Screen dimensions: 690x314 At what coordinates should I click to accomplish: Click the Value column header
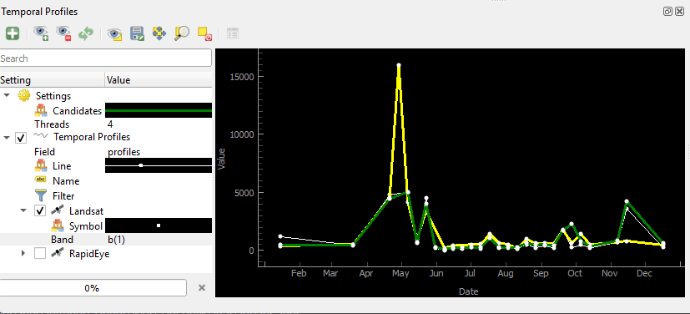(159, 80)
